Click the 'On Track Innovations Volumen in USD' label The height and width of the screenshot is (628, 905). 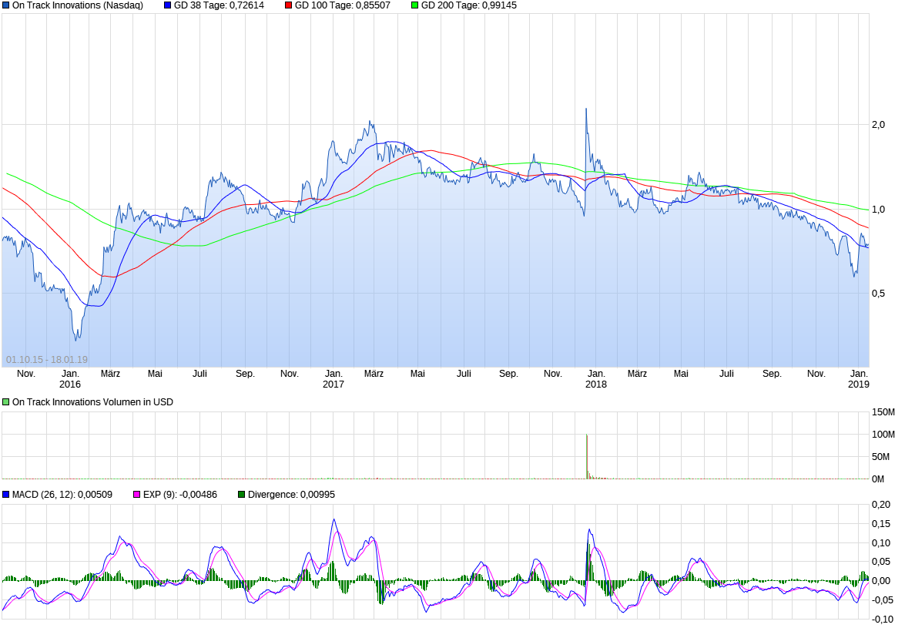click(92, 402)
